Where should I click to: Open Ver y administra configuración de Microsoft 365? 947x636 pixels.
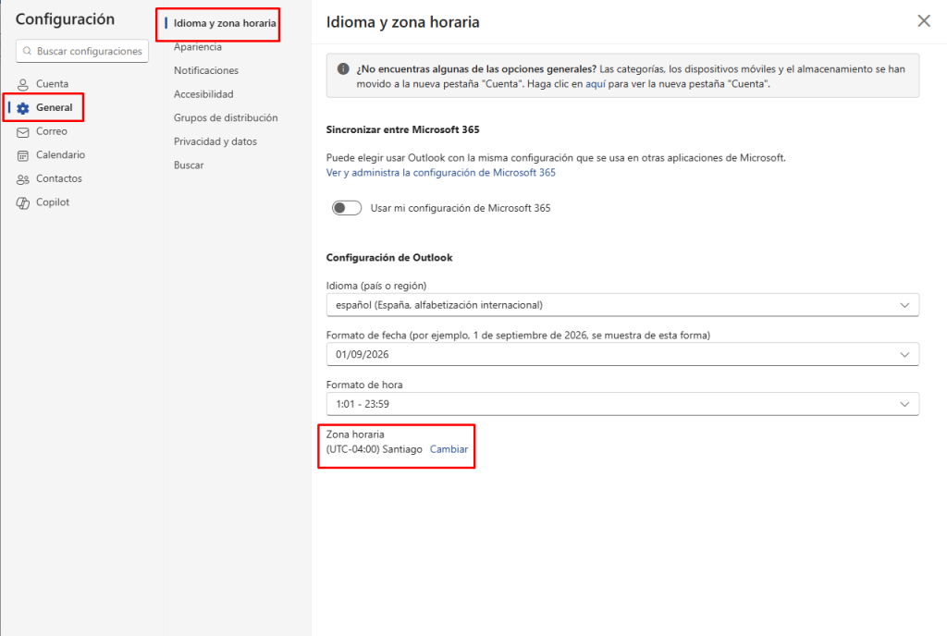[441, 173]
